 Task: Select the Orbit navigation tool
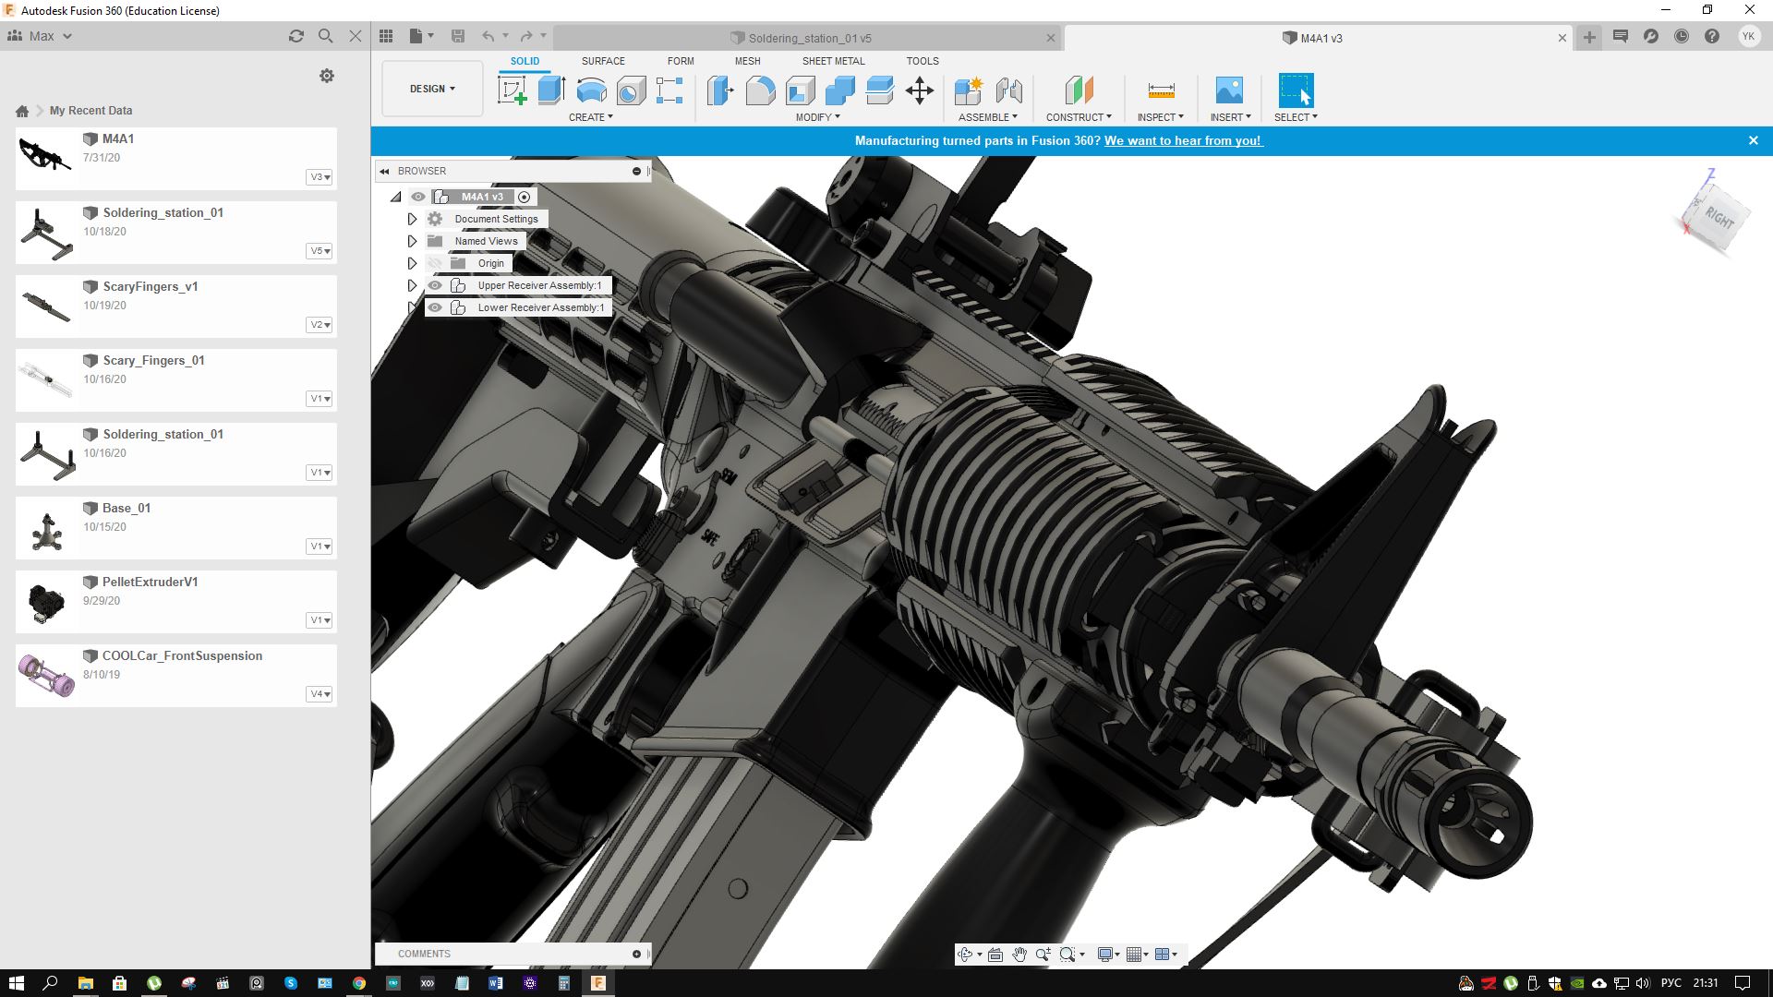click(x=965, y=955)
